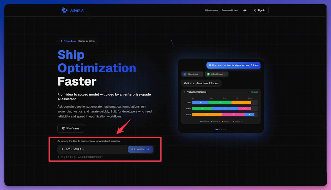Click the Product D pink legend dot

click(233, 122)
